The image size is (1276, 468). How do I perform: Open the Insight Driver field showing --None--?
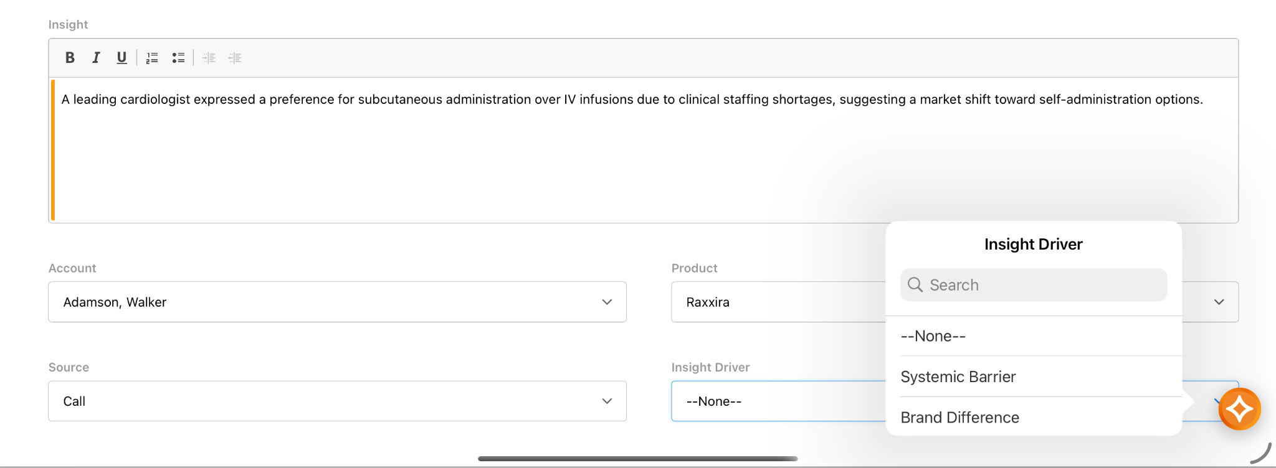(x=778, y=401)
